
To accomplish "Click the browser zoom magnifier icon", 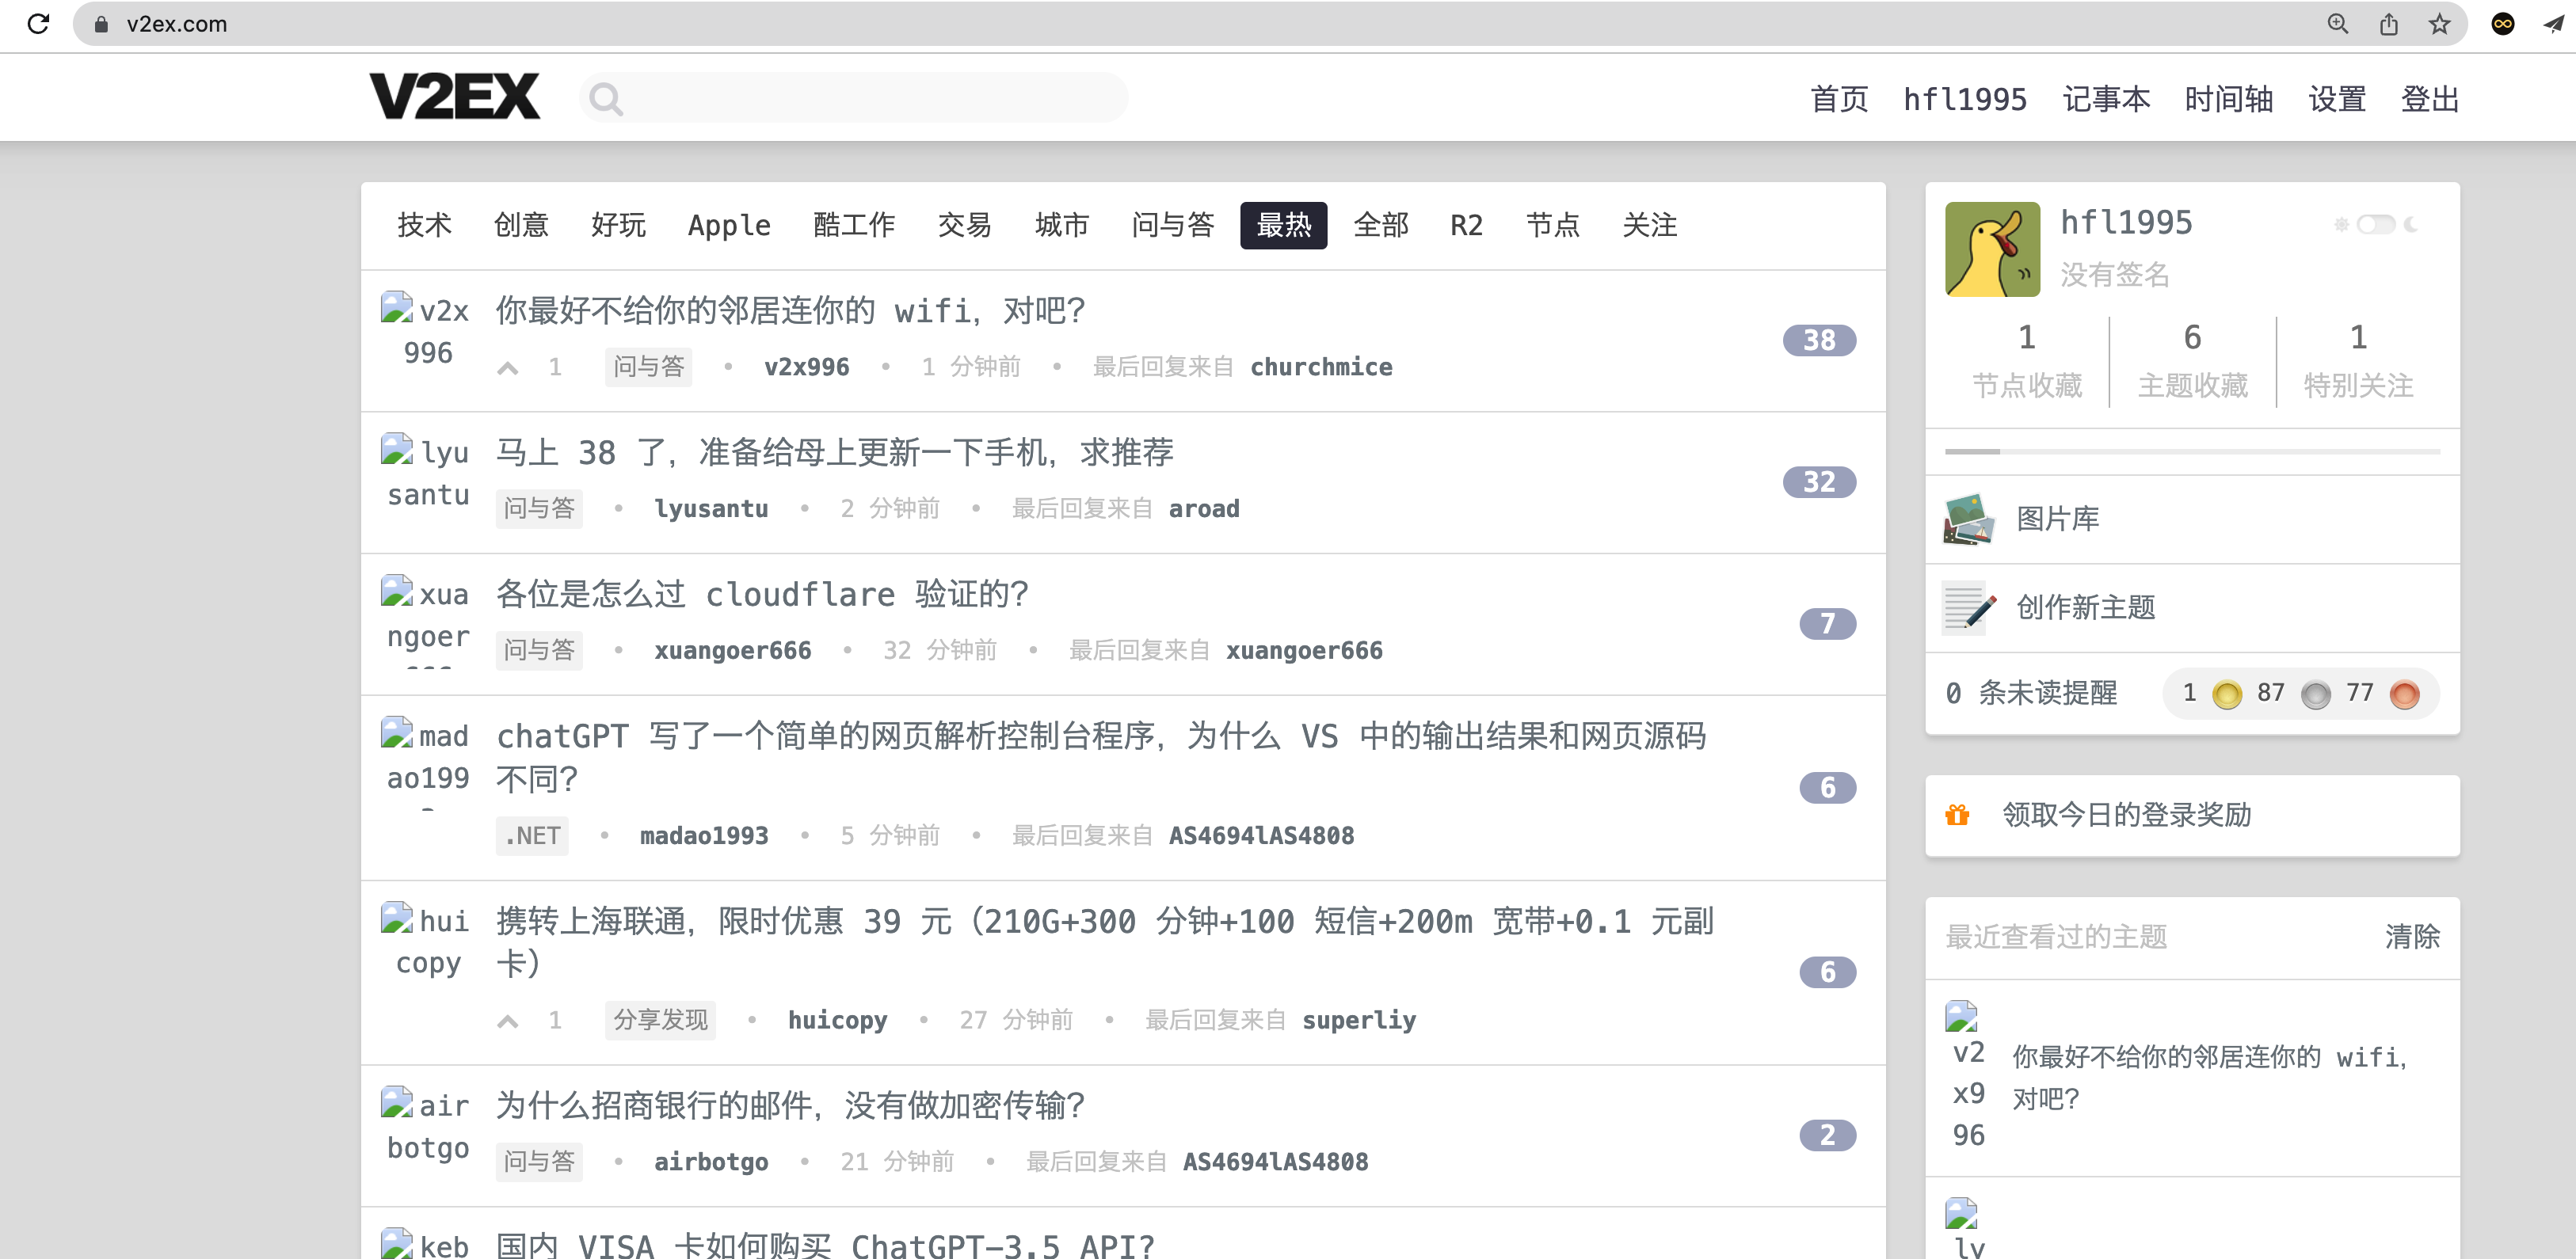I will tap(2337, 23).
